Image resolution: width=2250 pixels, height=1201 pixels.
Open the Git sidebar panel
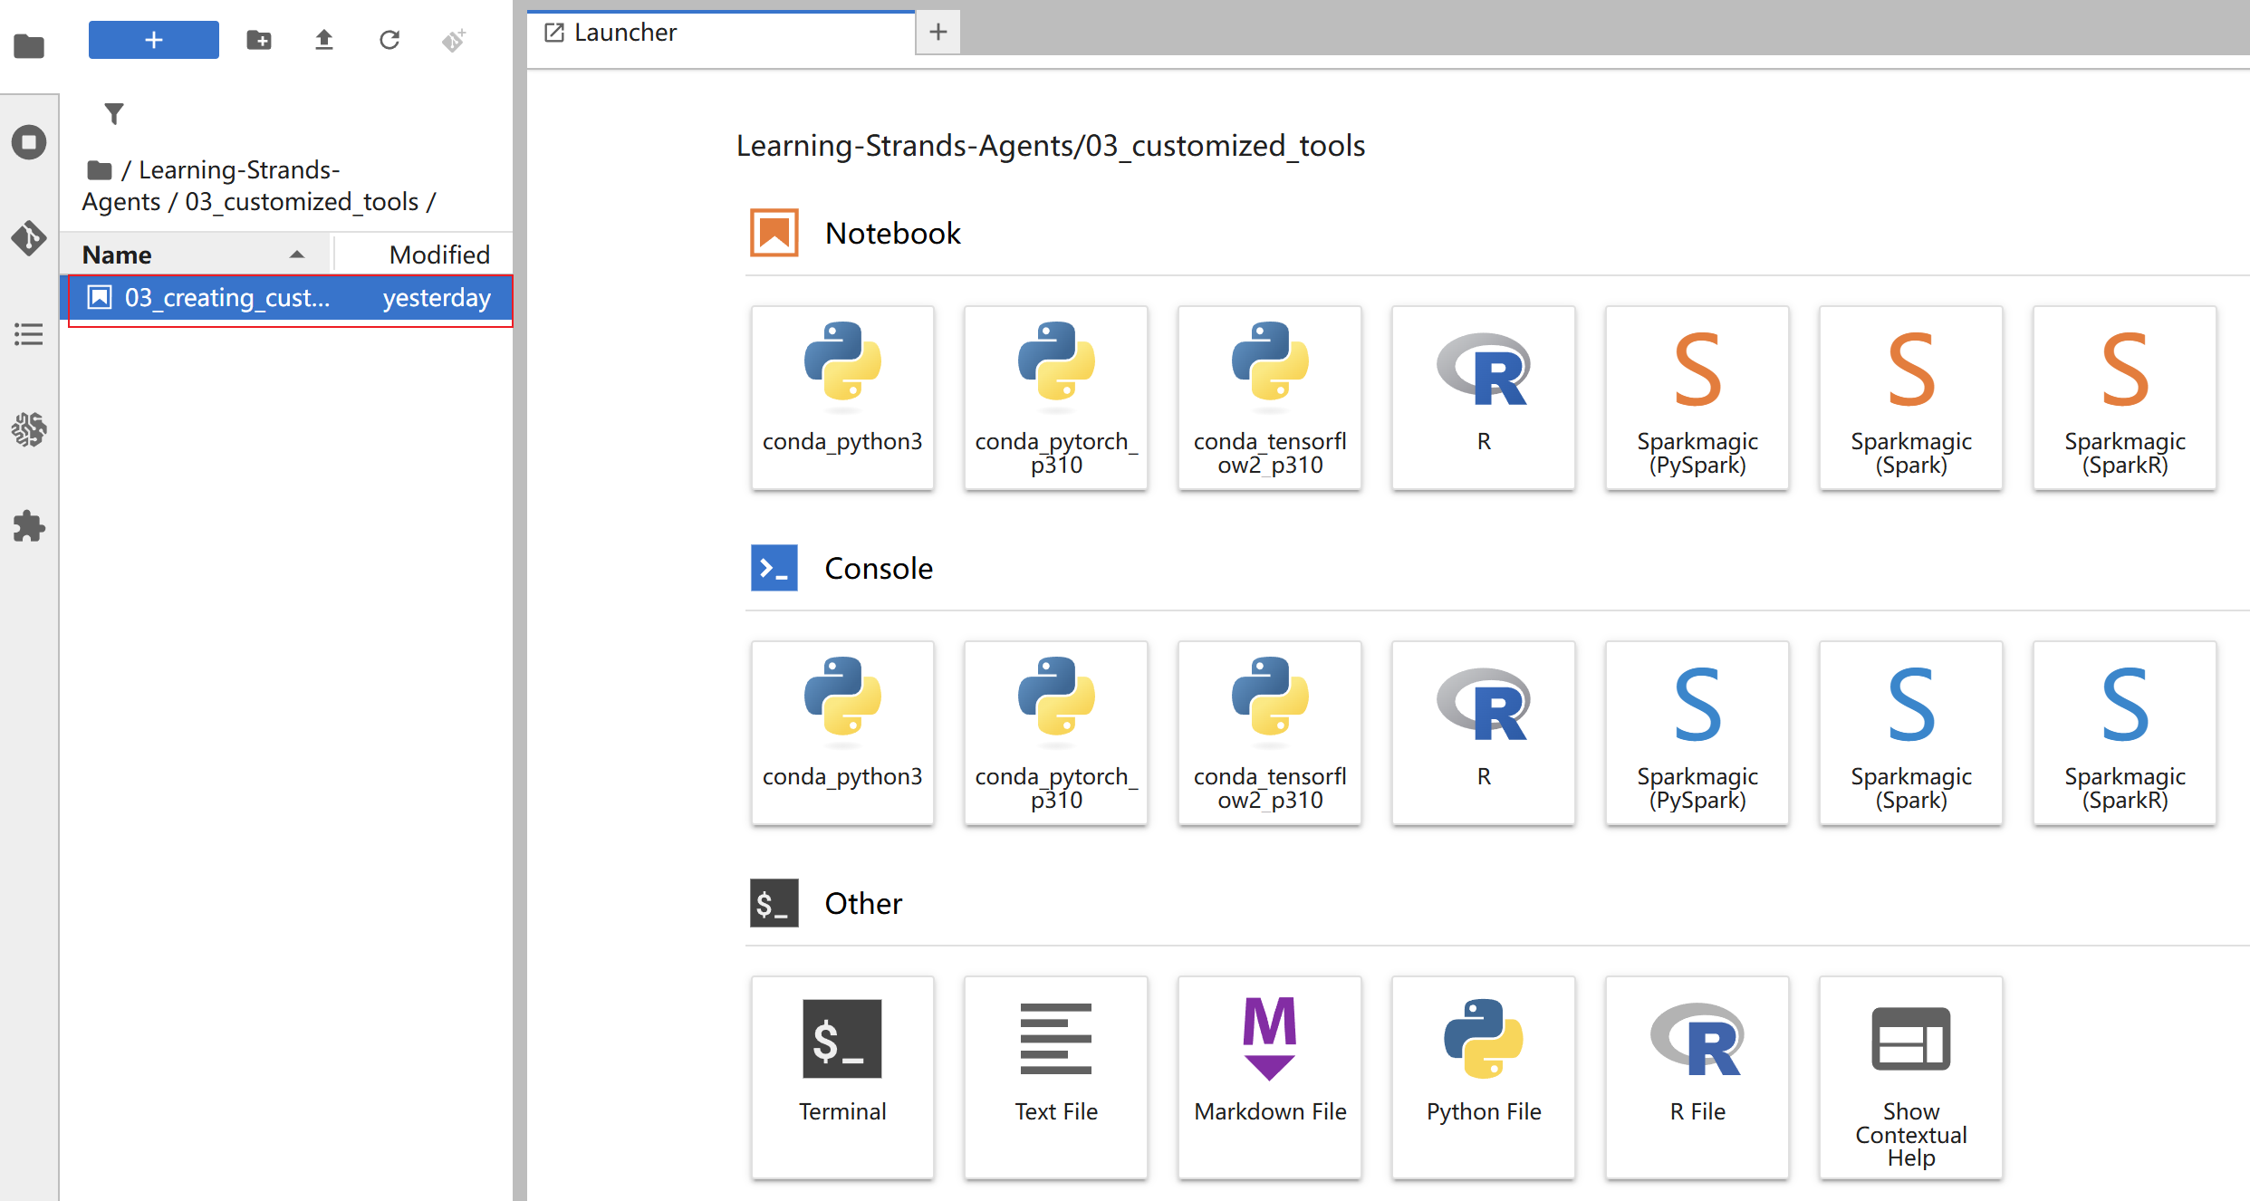click(29, 238)
